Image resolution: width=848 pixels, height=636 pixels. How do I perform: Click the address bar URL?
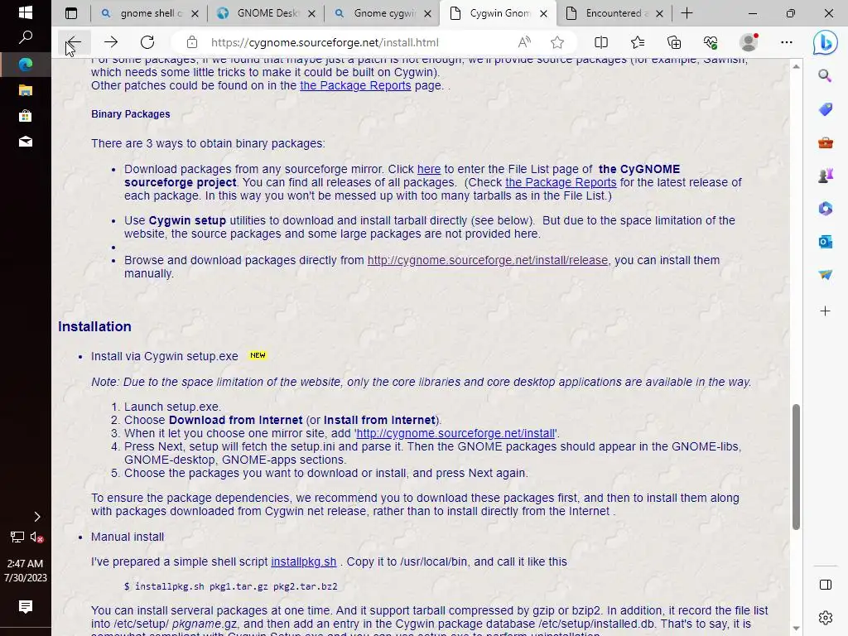pyautogui.click(x=325, y=42)
